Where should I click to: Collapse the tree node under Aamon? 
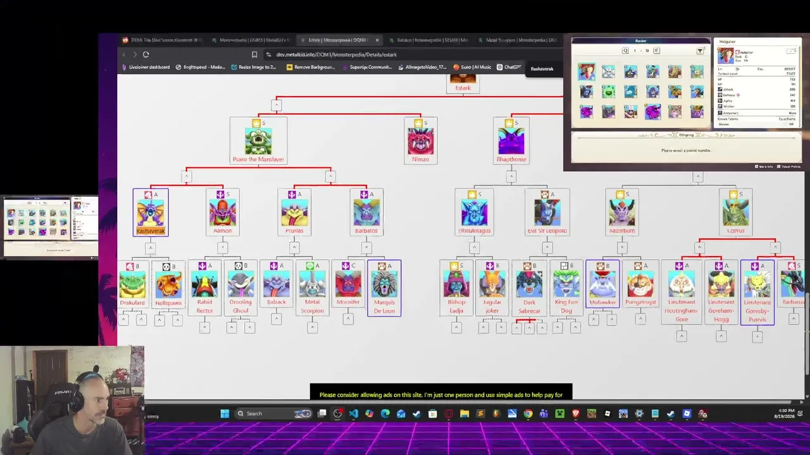223,247
